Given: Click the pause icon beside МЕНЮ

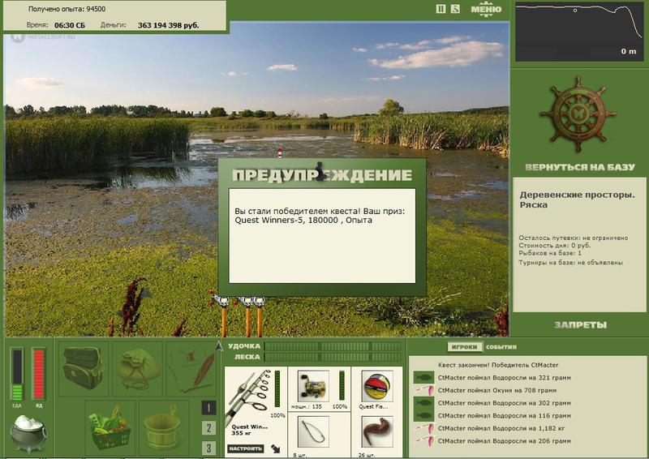Looking at the screenshot, I should point(441,8).
